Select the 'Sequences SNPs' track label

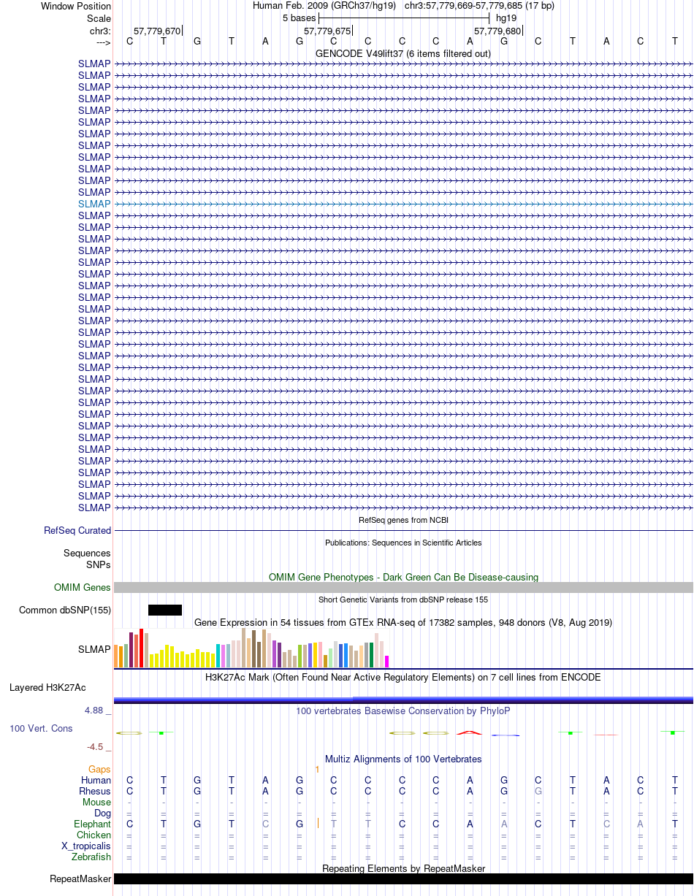87,559
